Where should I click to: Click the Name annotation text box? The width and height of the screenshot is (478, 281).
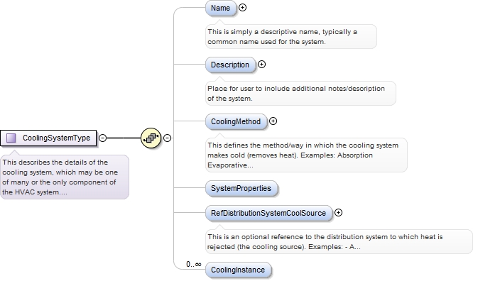[x=291, y=36]
